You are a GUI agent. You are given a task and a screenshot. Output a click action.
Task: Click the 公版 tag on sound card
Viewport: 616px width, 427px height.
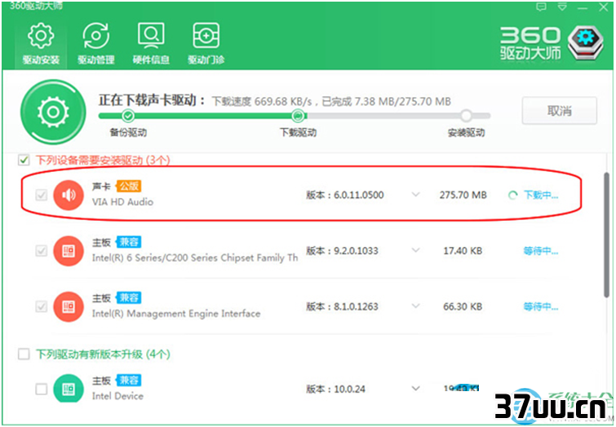[128, 186]
